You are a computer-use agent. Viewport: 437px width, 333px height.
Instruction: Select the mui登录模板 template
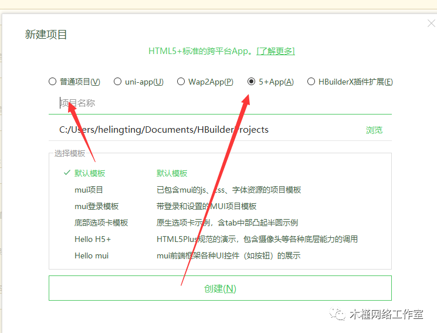(96, 206)
